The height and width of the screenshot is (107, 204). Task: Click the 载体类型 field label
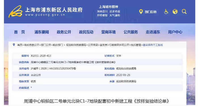[24, 81]
